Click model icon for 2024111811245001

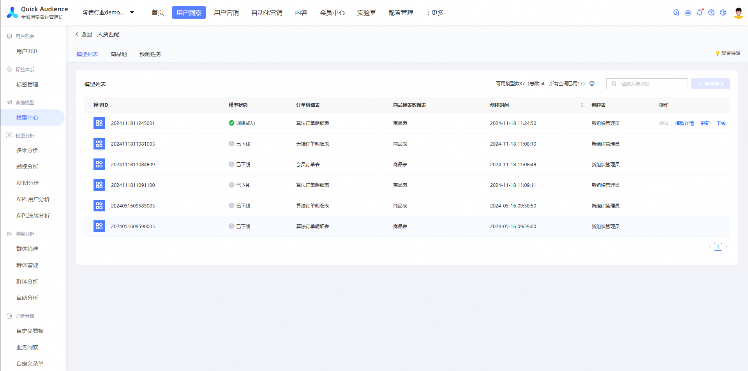[x=99, y=123]
